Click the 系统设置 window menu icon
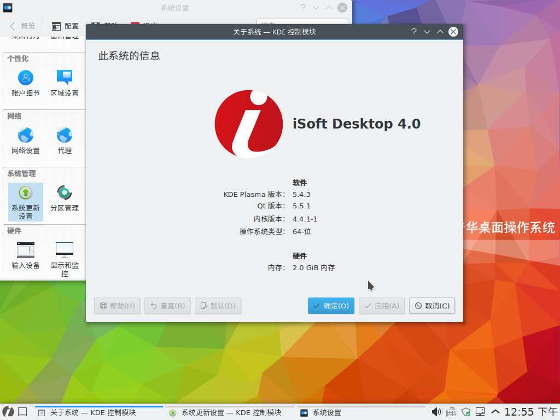This screenshot has width=560, height=420. pos(8,8)
